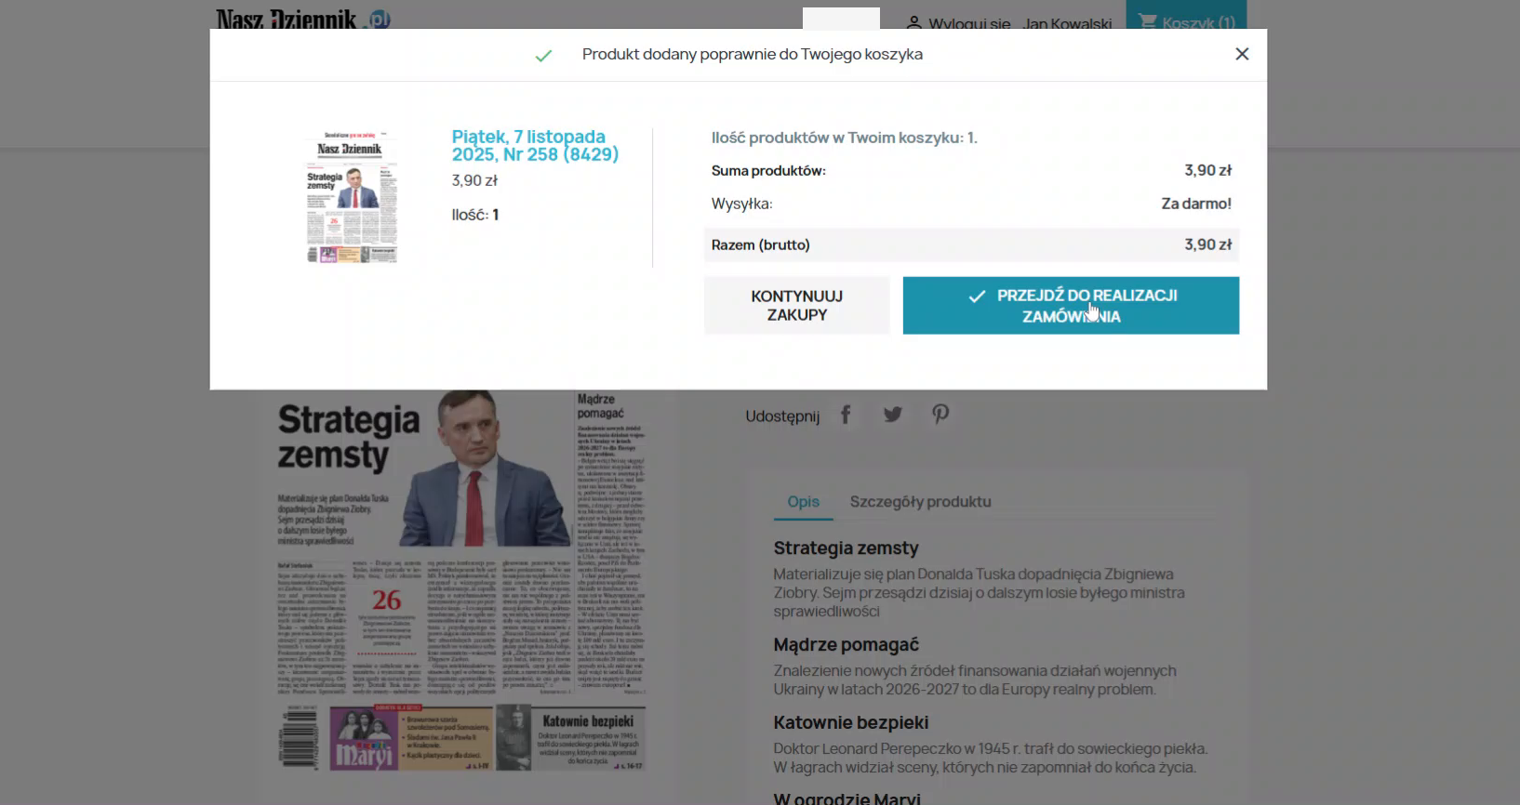Image resolution: width=1520 pixels, height=805 pixels.
Task: Select the Razem (brutto) total row
Action: click(x=971, y=245)
